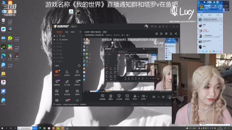
Task: Toggle the lock on the 游戏名称 source
Action: [57, 40]
